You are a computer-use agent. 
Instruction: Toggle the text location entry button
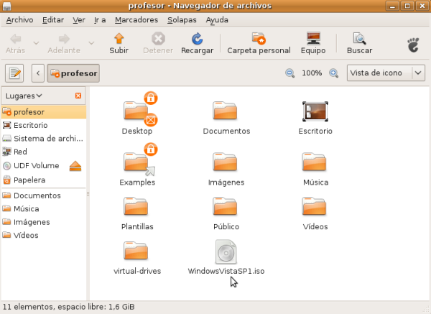point(15,73)
